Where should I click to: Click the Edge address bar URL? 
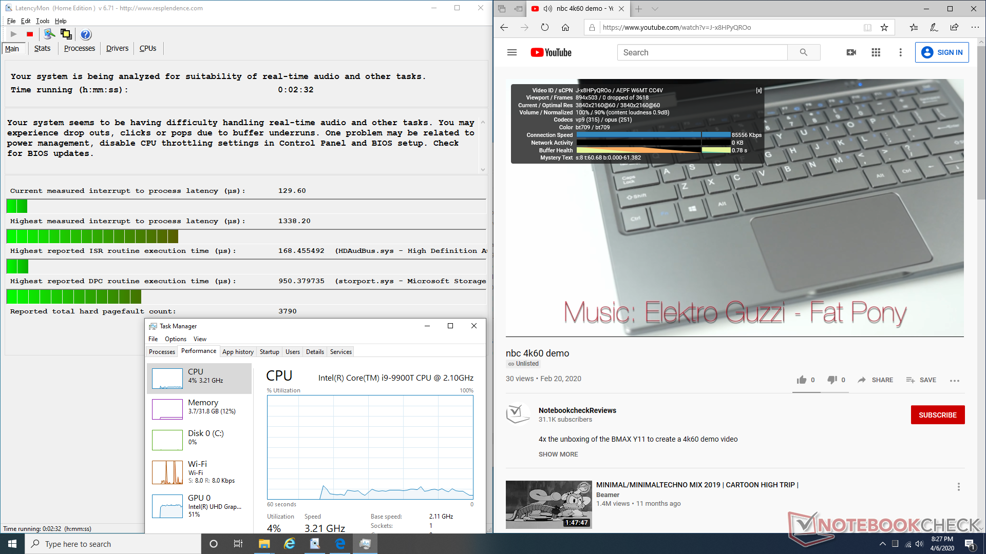tap(676, 28)
